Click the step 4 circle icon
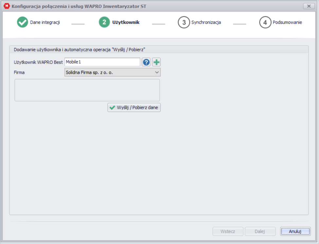Image resolution: width=319 pixels, height=244 pixels. 265,22
